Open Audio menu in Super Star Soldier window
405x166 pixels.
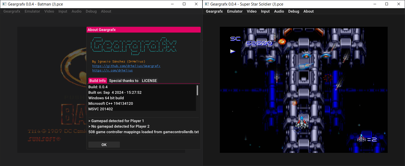279,11
